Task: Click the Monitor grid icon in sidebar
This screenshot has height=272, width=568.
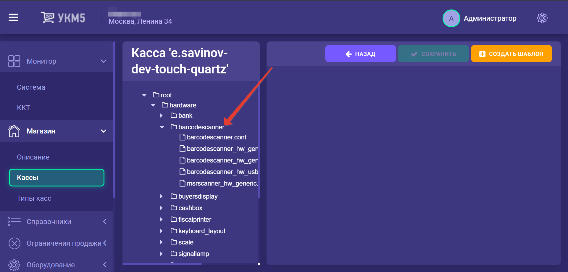Action: pos(14,61)
